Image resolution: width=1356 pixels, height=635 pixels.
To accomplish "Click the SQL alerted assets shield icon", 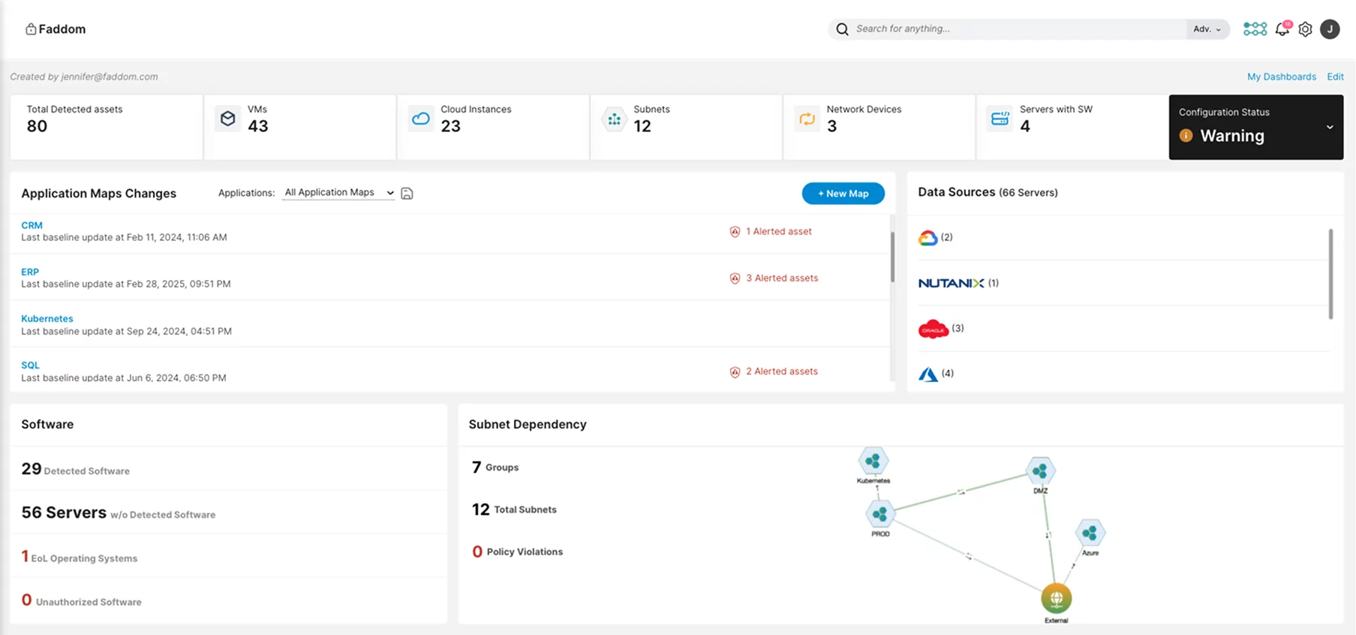I will 735,372.
